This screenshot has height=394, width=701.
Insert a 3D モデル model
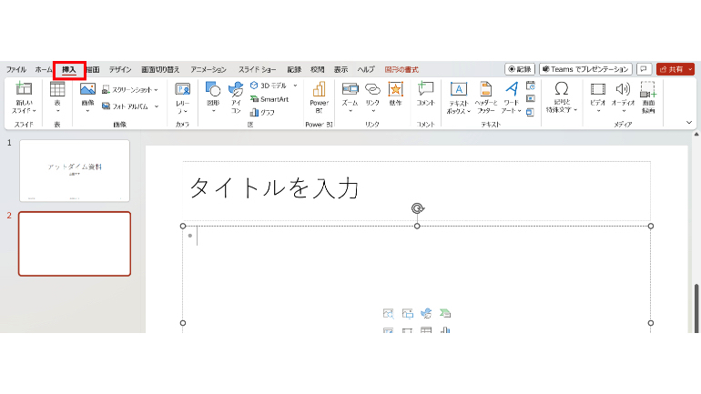click(269, 86)
